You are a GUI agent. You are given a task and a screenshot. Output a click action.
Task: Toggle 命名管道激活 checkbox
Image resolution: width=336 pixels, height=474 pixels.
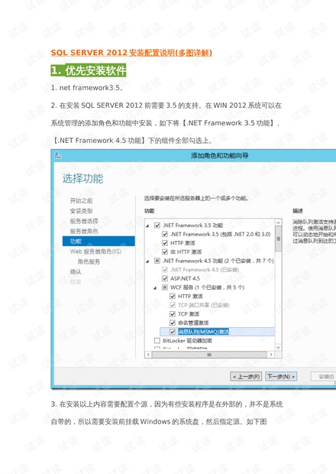[173, 323]
